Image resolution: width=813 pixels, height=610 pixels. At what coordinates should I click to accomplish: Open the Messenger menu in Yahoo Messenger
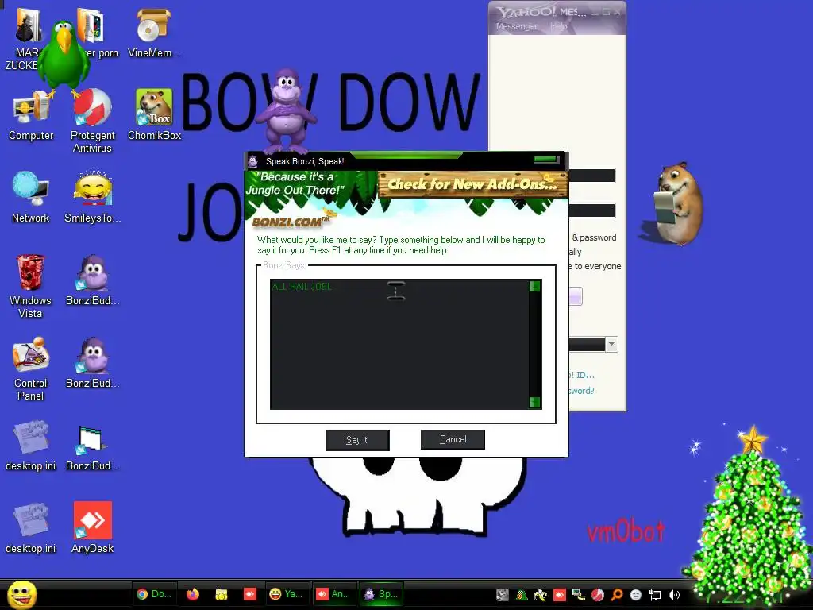click(x=516, y=26)
